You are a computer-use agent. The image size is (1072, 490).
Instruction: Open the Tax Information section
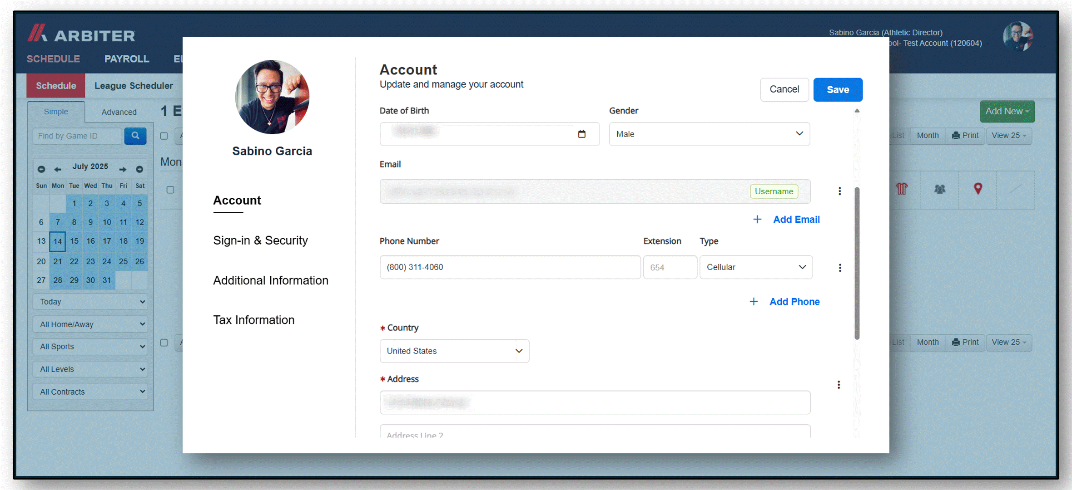(254, 320)
